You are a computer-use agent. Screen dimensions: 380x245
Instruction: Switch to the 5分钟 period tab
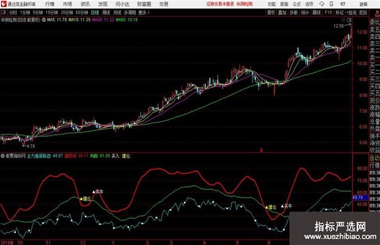click(37, 12)
